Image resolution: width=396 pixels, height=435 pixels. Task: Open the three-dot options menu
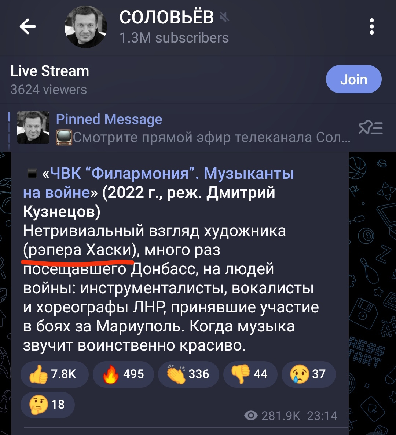pos(371,26)
